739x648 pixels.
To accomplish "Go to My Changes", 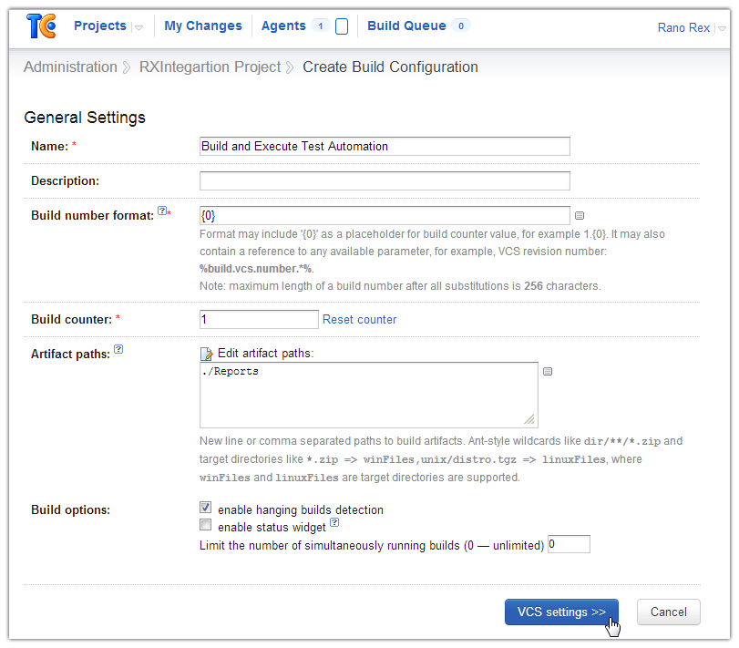I will coord(203,26).
